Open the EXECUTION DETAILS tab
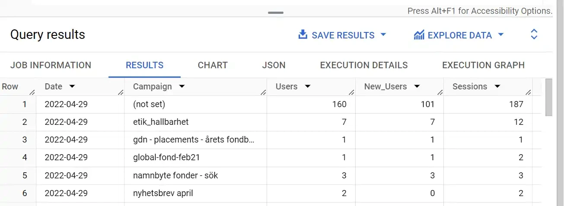This screenshot has height=206, width=564. pos(364,65)
